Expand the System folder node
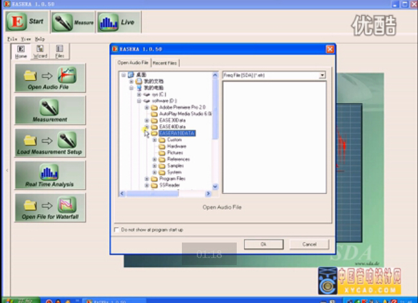 point(154,172)
